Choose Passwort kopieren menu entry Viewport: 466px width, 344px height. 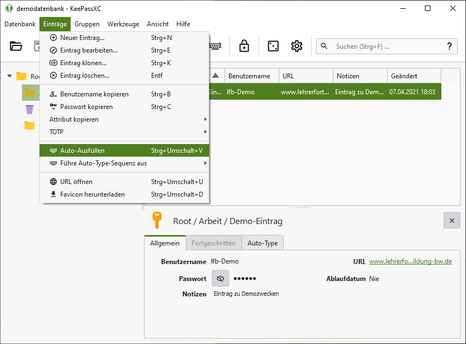point(86,107)
